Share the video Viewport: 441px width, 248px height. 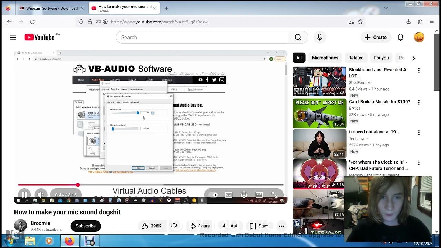pyautogui.click(x=200, y=226)
